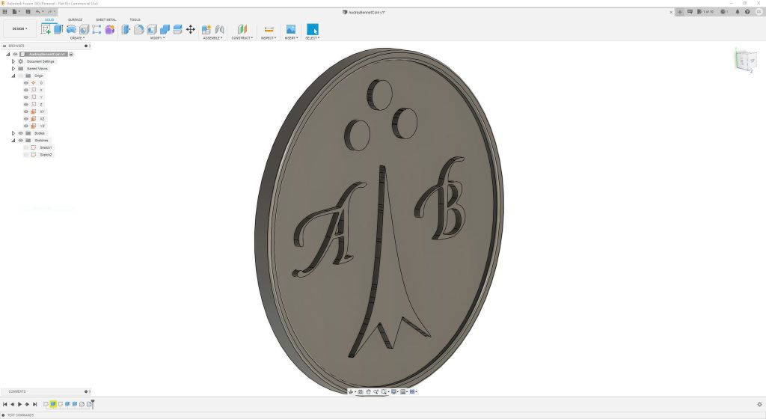Open the Design workspace dropdown
Image resolution: width=766 pixels, height=419 pixels.
19,29
